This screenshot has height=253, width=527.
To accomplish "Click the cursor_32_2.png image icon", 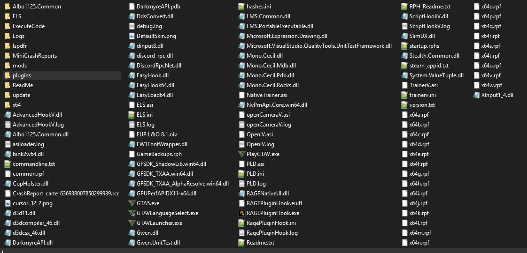I will click(x=8, y=203).
